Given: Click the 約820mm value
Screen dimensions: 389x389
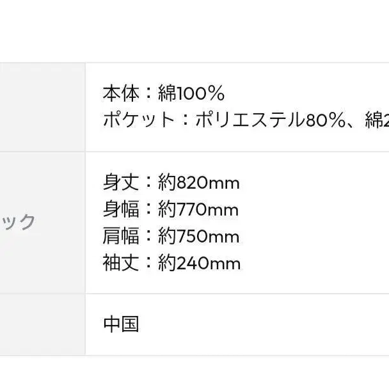Looking at the screenshot, I should click(x=199, y=182).
